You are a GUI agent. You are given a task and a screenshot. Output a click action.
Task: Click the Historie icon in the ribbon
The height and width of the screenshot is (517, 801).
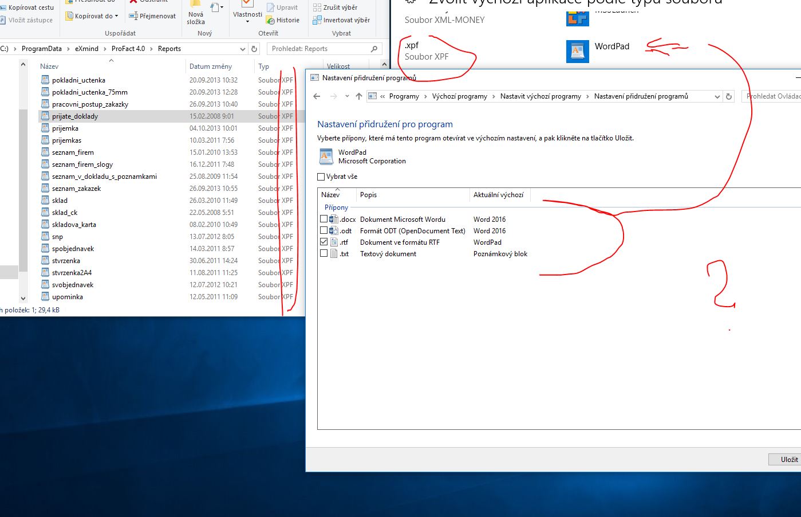tap(271, 20)
